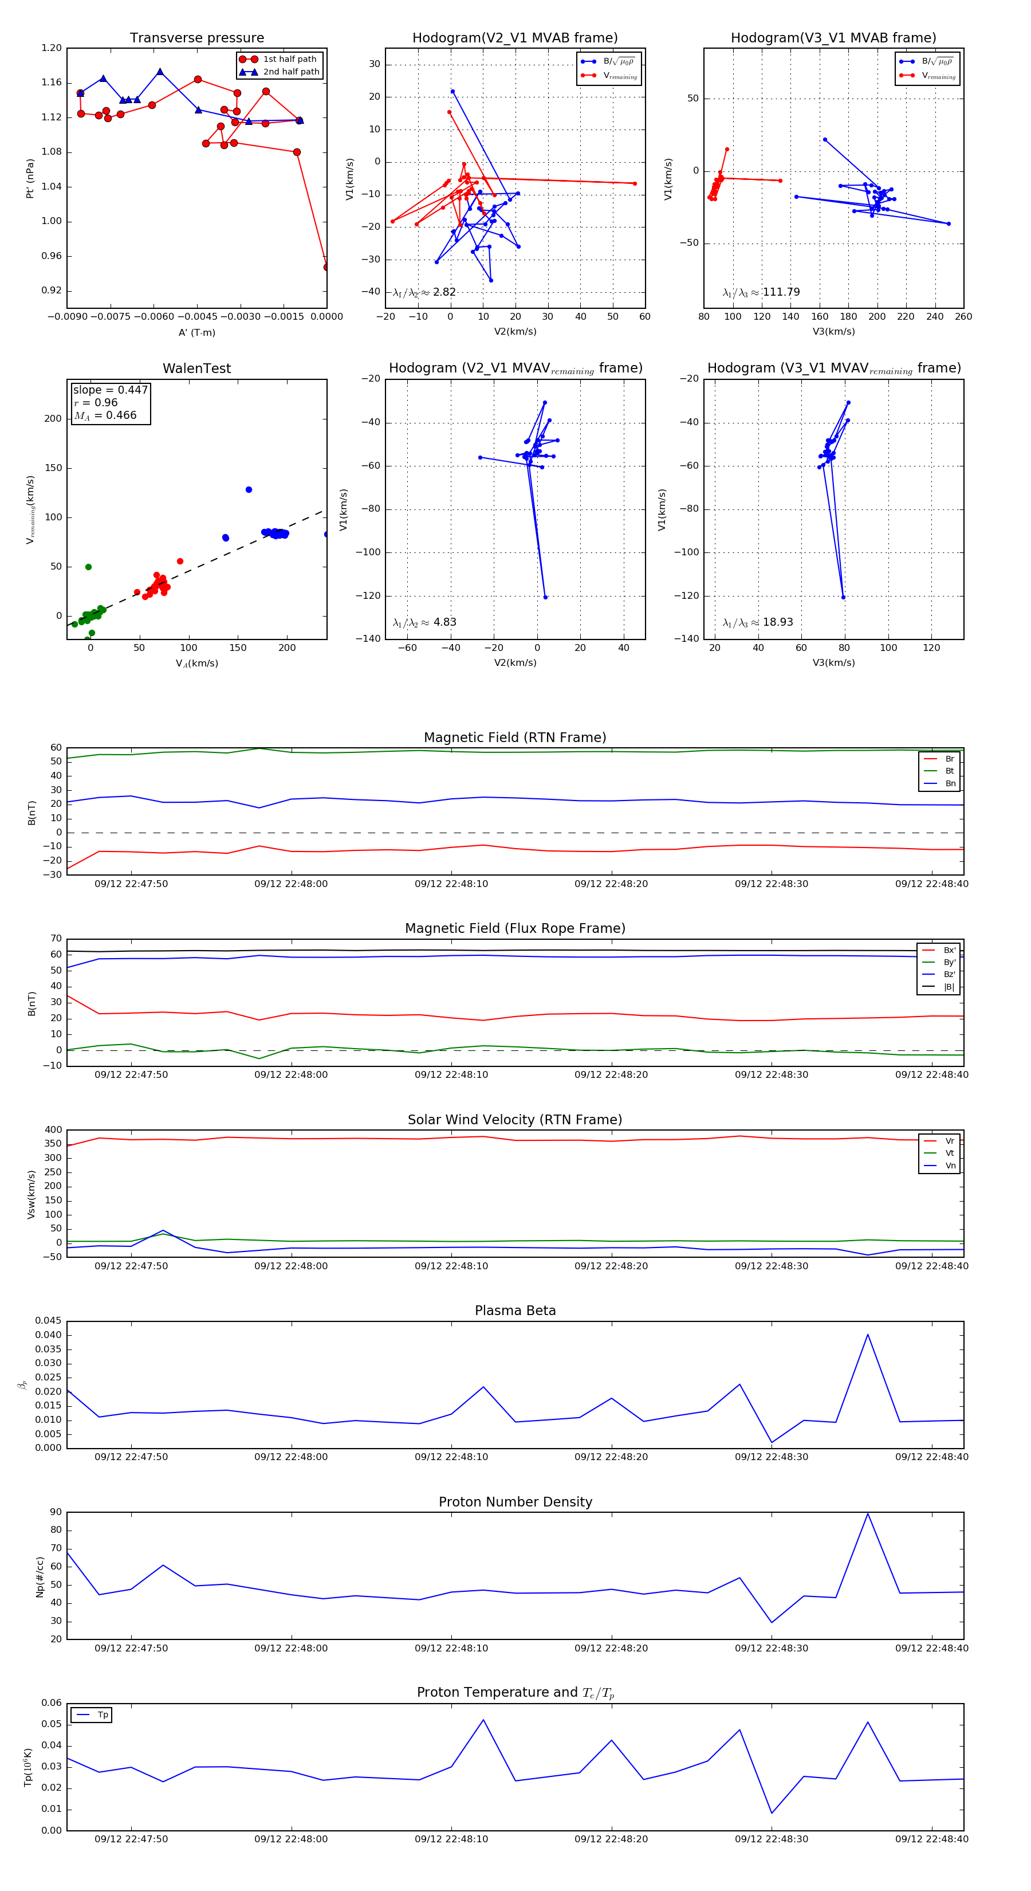1031x1891 pixels.
Task: Click the "Proton Number Density" title
Action: (x=515, y=1501)
